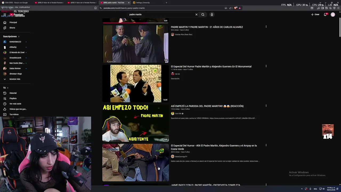
Task: Open options menu for El Monumental video
Action: click(x=266, y=66)
